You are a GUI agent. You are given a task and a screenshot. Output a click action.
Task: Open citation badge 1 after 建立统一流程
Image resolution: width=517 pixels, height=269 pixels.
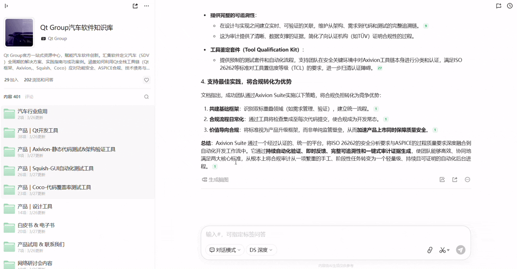376,109
